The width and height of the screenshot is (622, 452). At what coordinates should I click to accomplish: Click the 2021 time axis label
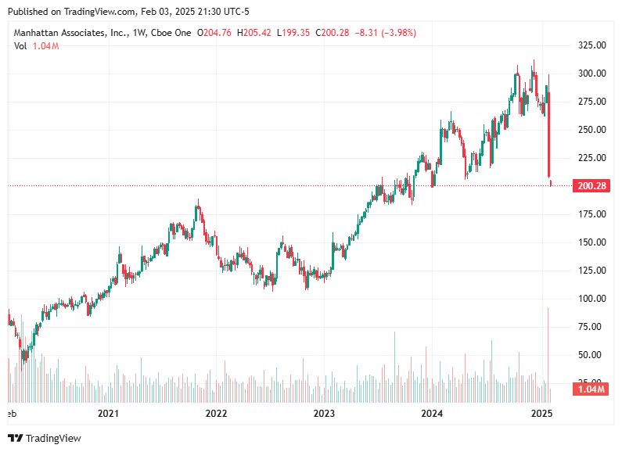click(x=108, y=414)
